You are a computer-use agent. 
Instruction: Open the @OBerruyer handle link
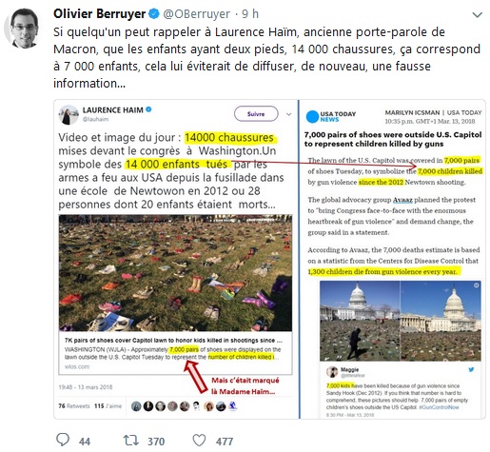coord(197,14)
